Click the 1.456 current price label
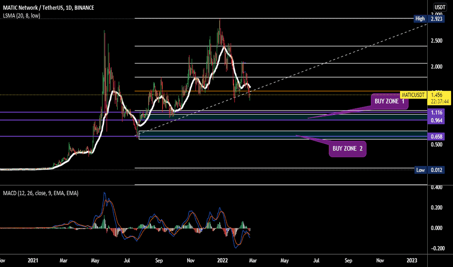The height and width of the screenshot is (267, 453). click(x=436, y=95)
